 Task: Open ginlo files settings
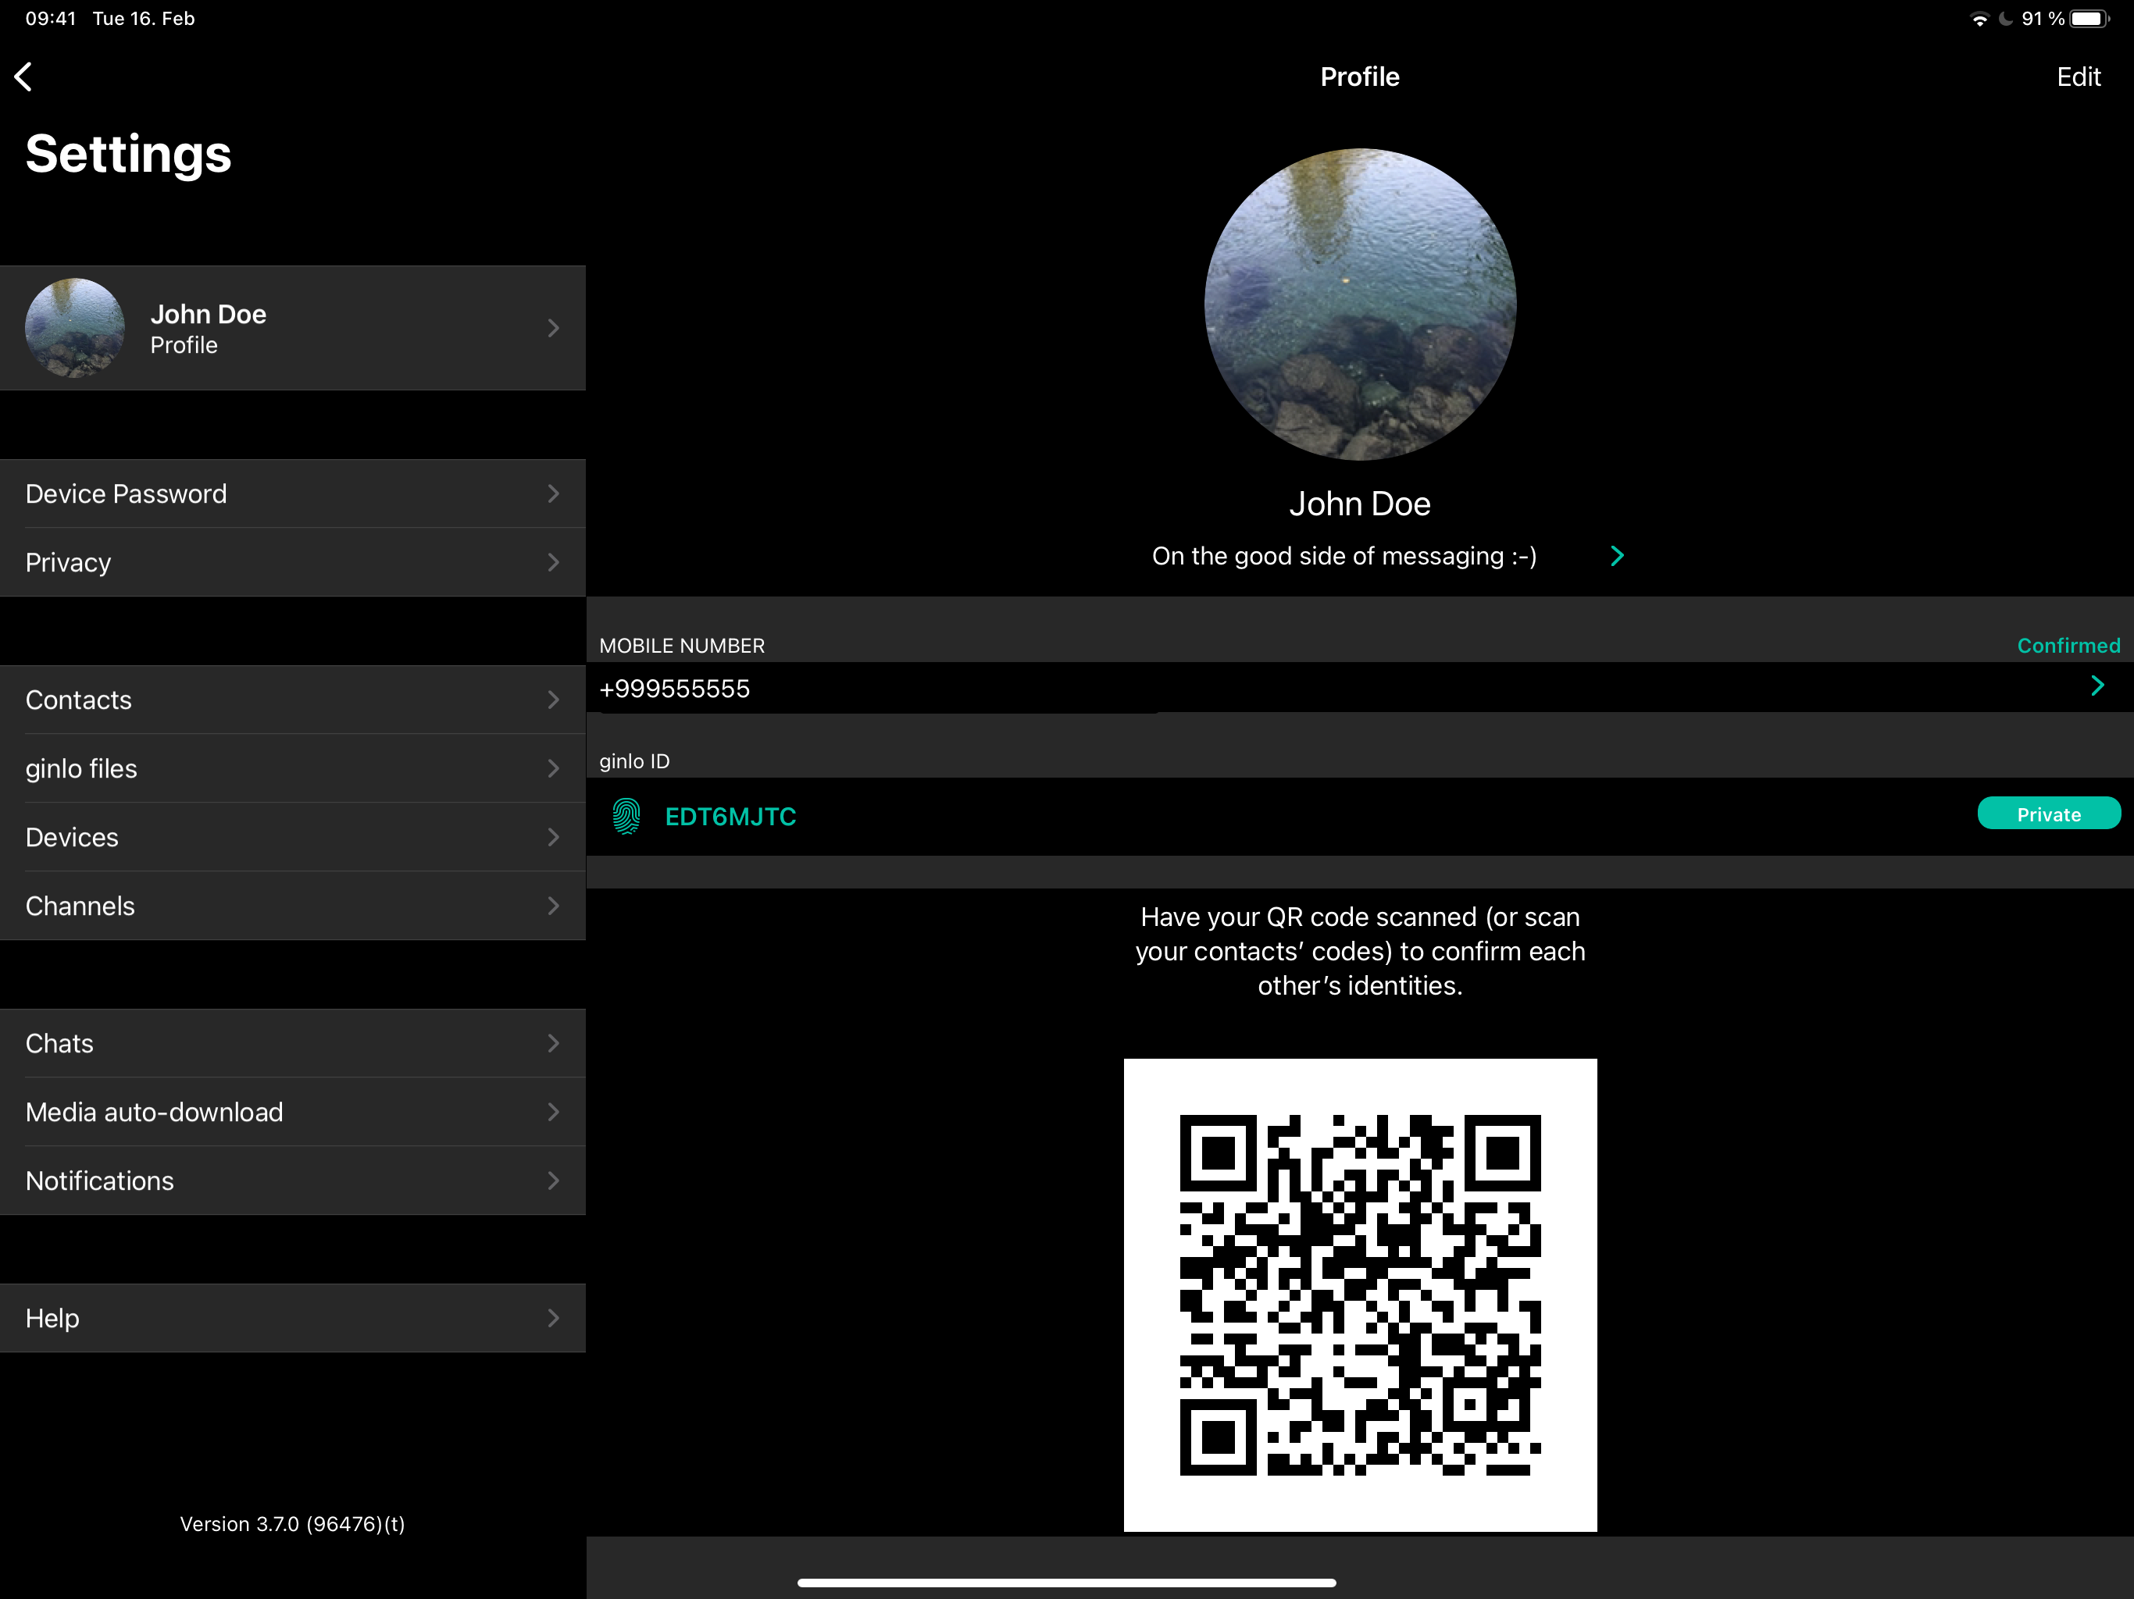(292, 768)
